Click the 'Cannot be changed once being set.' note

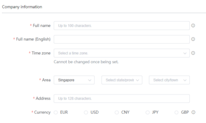(86, 62)
